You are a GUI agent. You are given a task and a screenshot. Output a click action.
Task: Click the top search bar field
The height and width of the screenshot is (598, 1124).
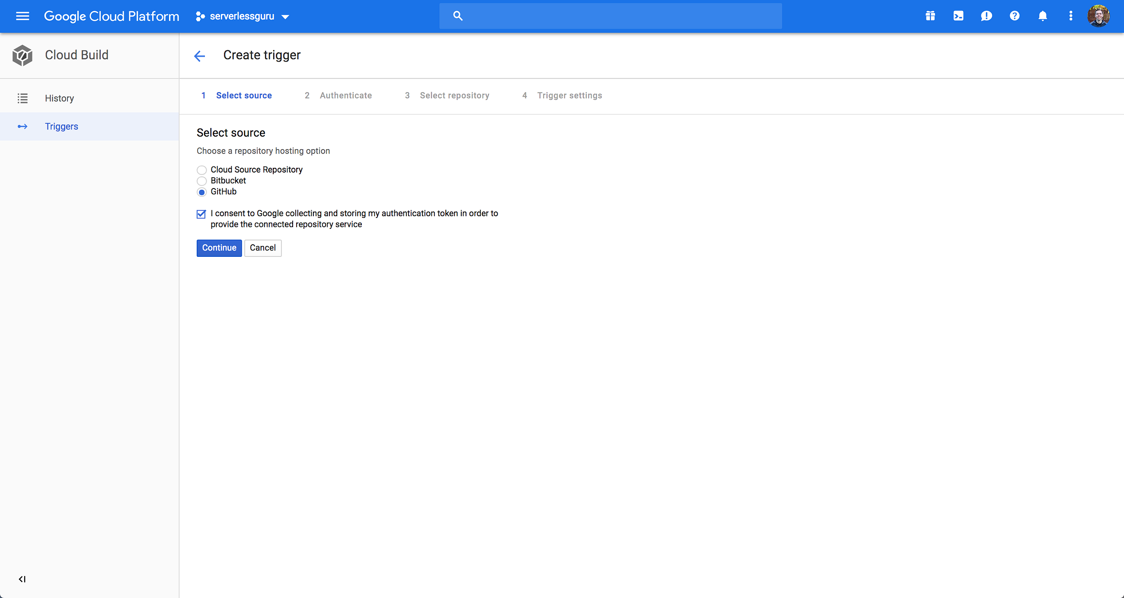click(610, 16)
